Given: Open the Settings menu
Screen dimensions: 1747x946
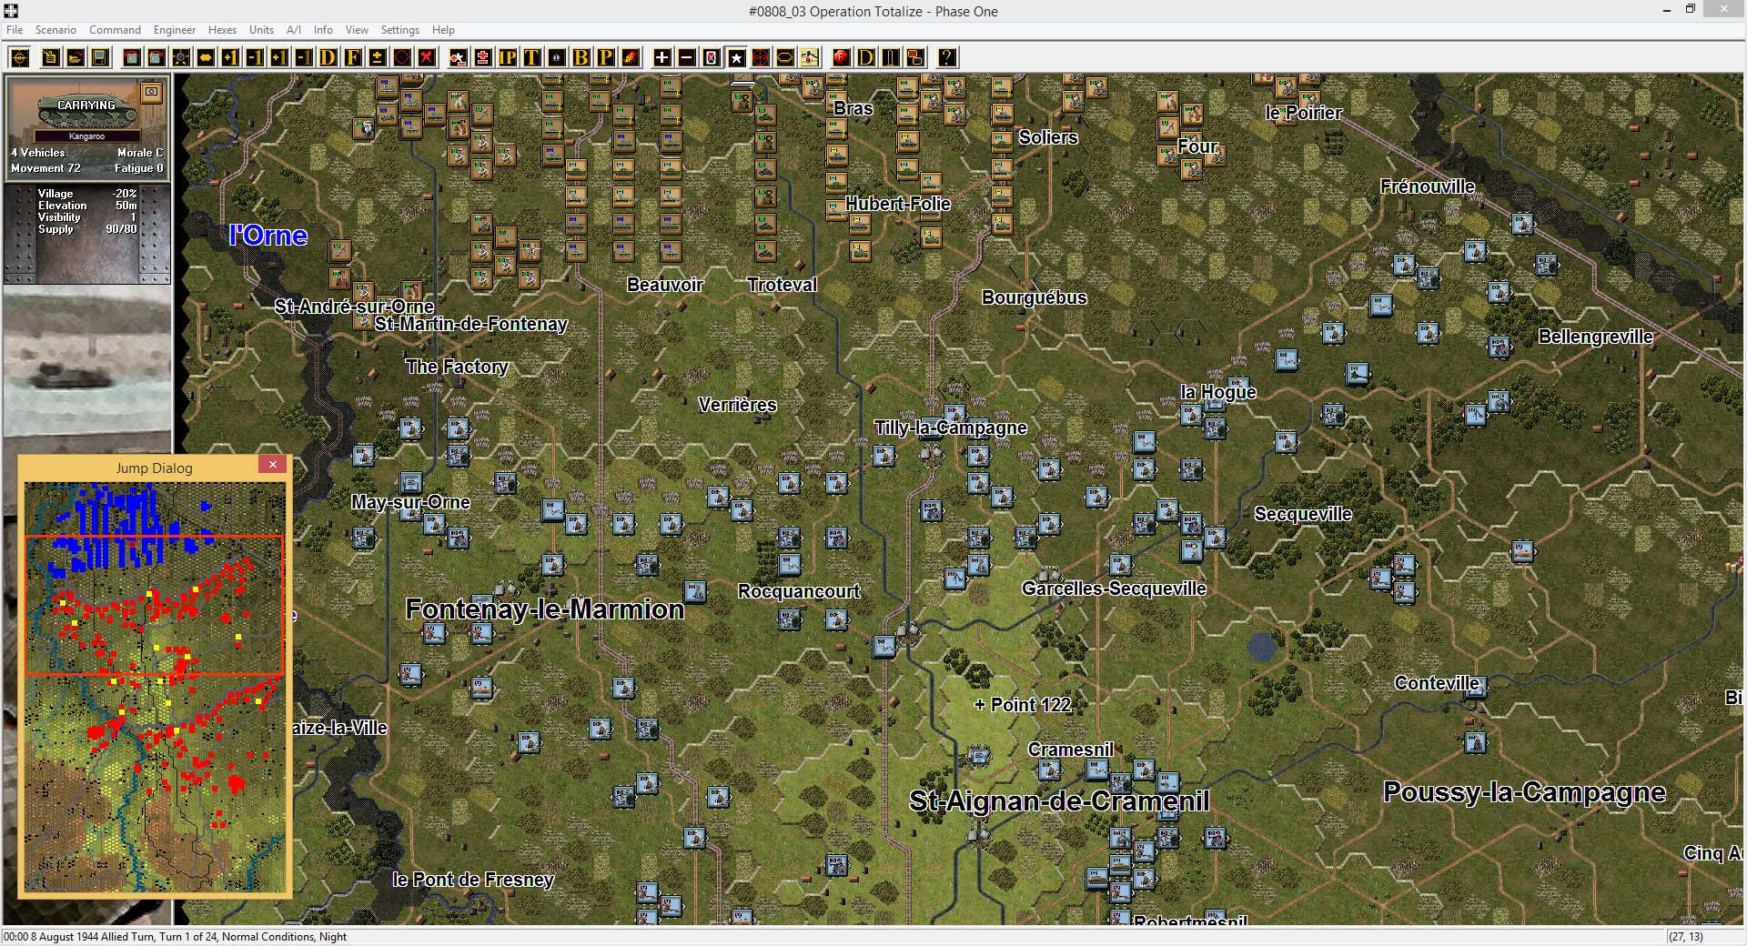Looking at the screenshot, I should coord(399,30).
